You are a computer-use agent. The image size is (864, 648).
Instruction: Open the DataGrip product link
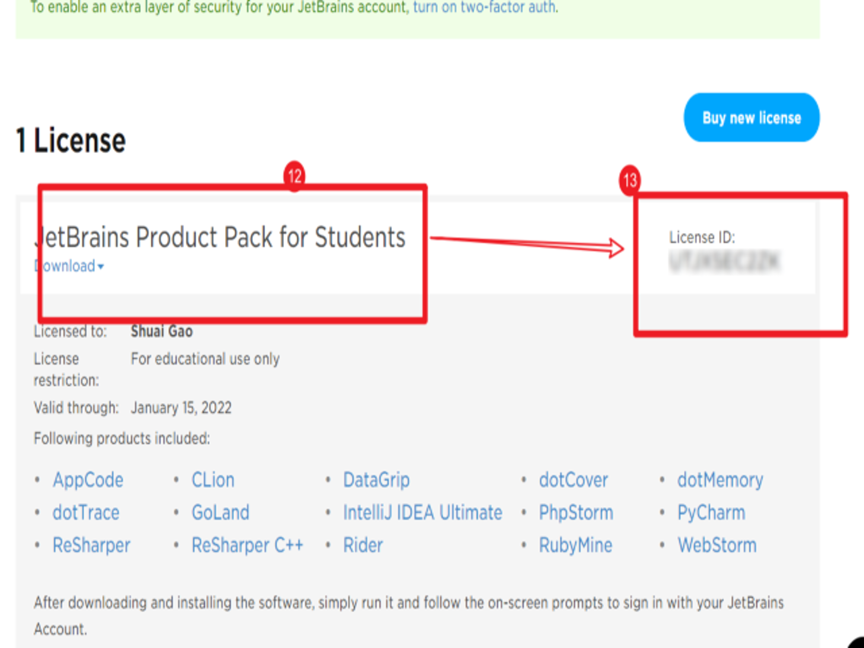[376, 480]
